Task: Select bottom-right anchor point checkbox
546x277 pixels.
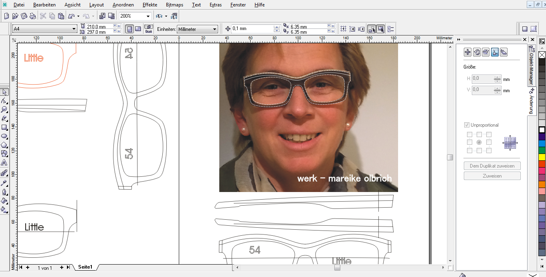Action: (489, 151)
